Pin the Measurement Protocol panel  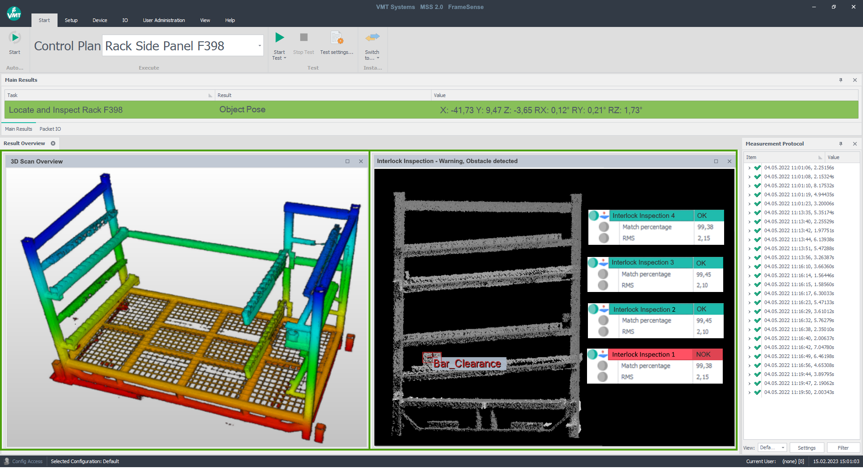(841, 144)
